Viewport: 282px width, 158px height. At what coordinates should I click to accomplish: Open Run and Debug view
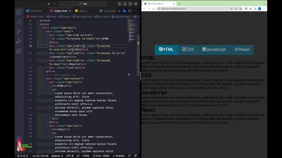pyautogui.click(x=19, y=41)
